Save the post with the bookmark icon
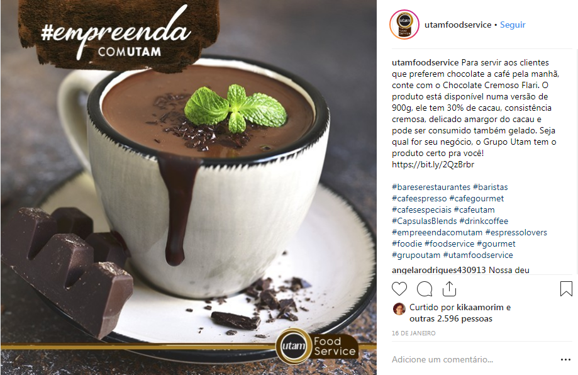This screenshot has height=375, width=578. 566,289
